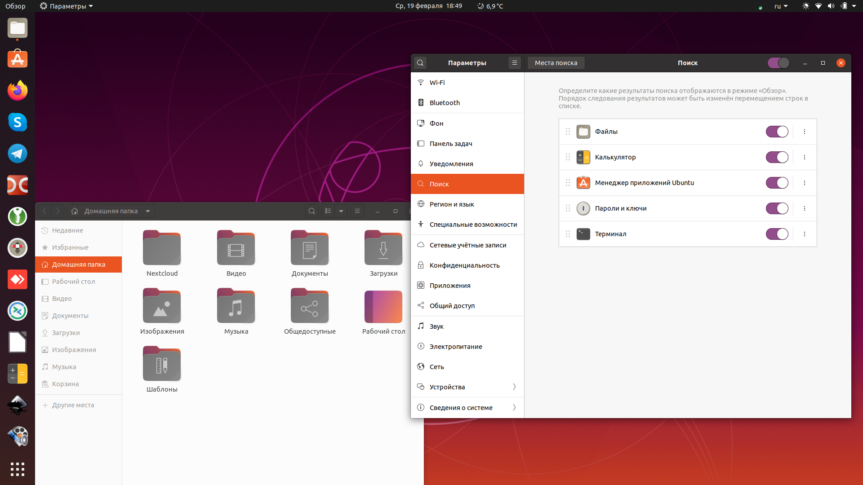This screenshot has width=863, height=485.
Task: Open the Параметры app menu in top bar
Action: pyautogui.click(x=66, y=6)
